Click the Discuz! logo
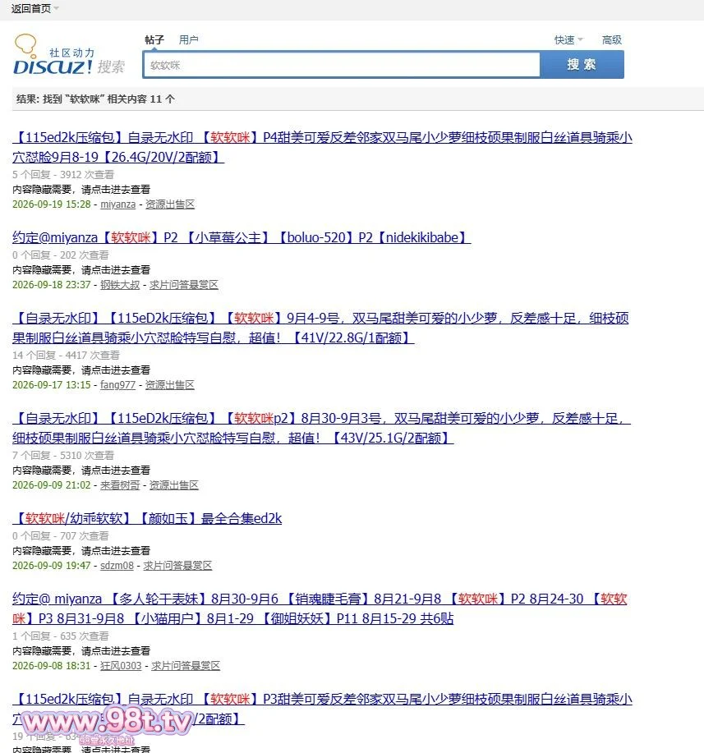The height and width of the screenshot is (753, 704). (x=69, y=55)
